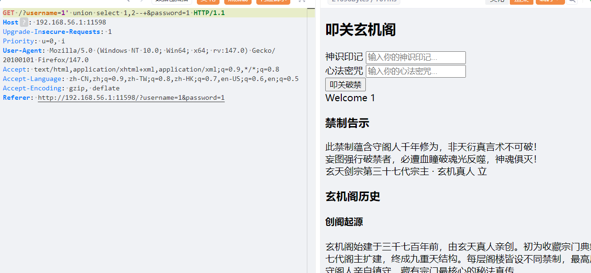Viewport: 591px width, 273px height.
Task: Click the Host value 192.168.56.1:11598
Action: tap(71, 22)
